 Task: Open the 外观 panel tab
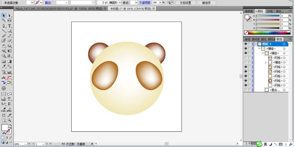click(270, 11)
